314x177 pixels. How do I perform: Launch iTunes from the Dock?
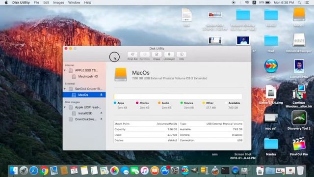click(145, 171)
